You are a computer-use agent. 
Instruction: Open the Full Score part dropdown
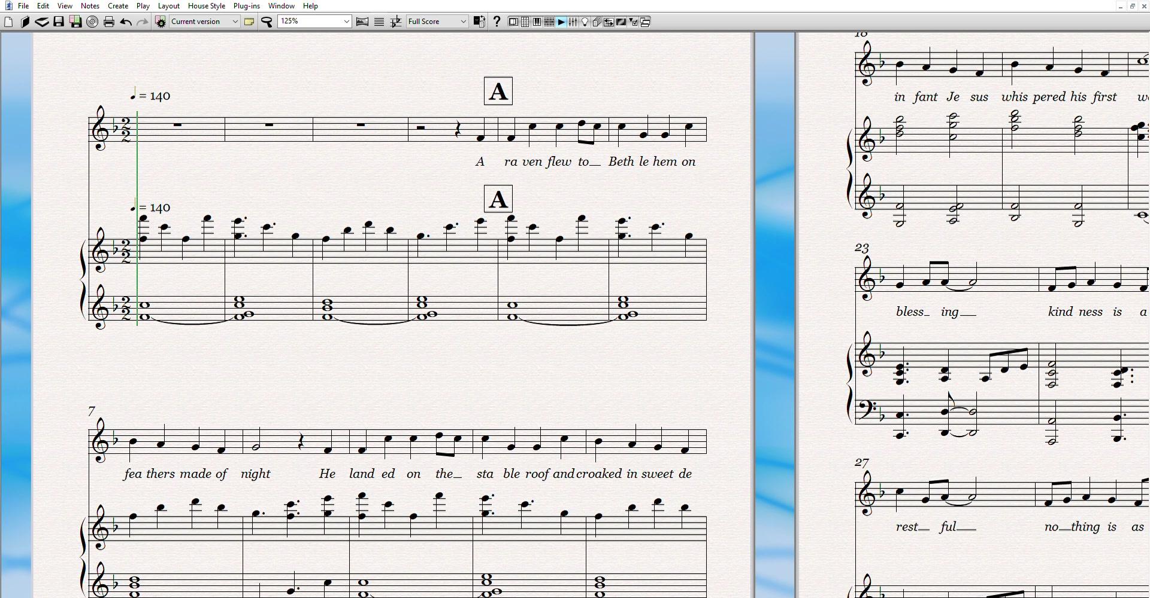click(x=437, y=22)
